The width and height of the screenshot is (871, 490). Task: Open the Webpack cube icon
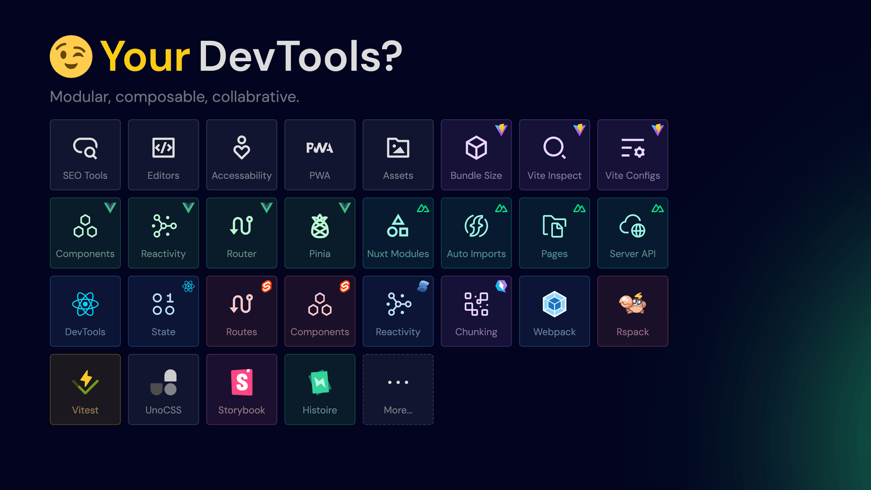(554, 304)
